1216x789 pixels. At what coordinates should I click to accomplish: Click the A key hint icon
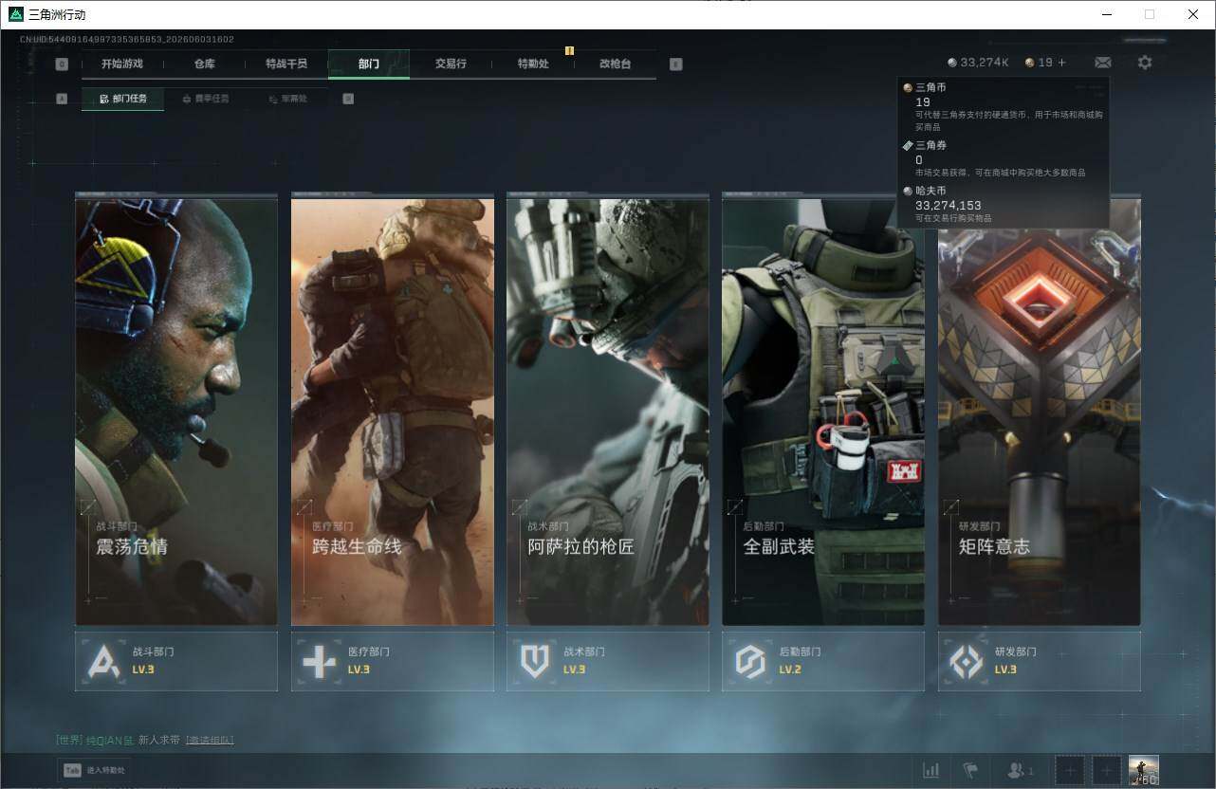62,99
